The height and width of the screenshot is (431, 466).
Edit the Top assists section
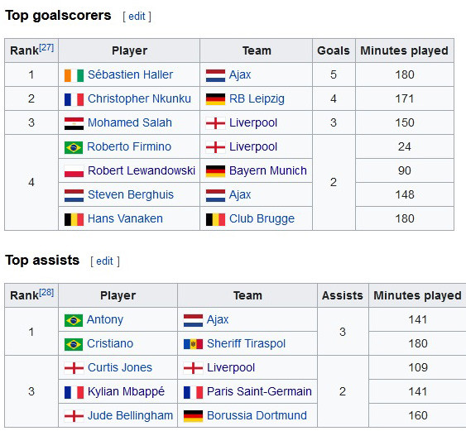tap(104, 261)
